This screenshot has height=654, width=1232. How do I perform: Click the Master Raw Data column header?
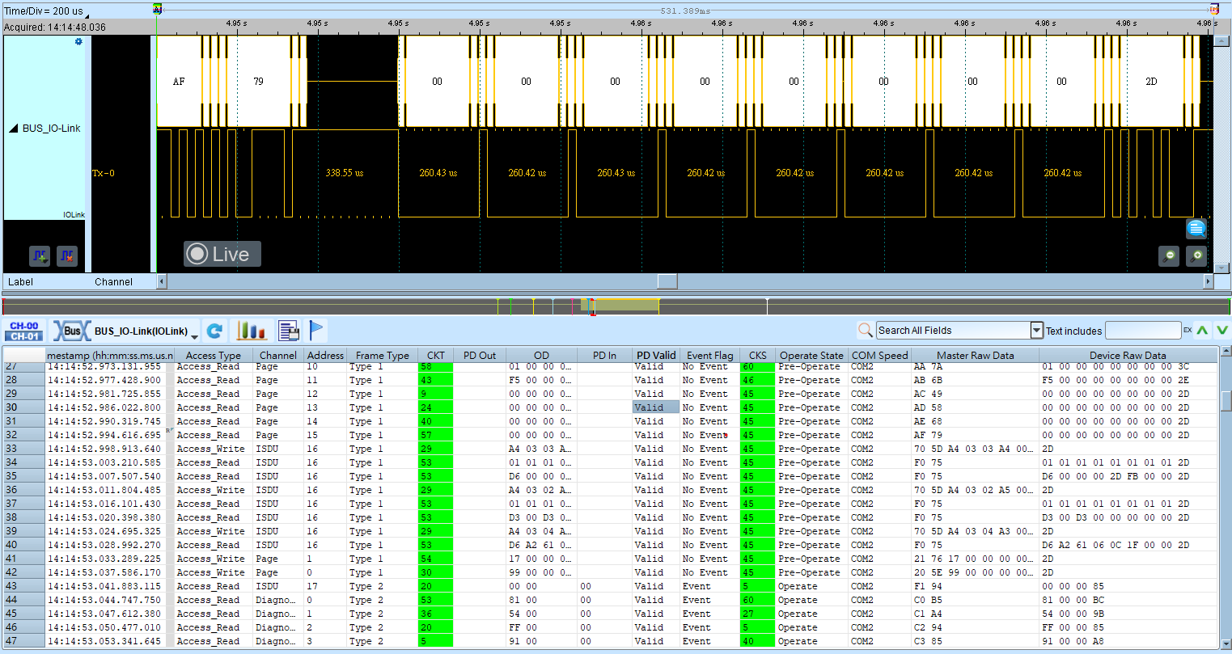975,356
